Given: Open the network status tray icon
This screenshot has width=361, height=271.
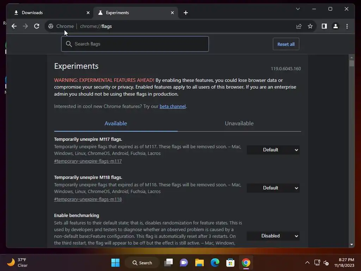Looking at the screenshot, I should (x=317, y=263).
